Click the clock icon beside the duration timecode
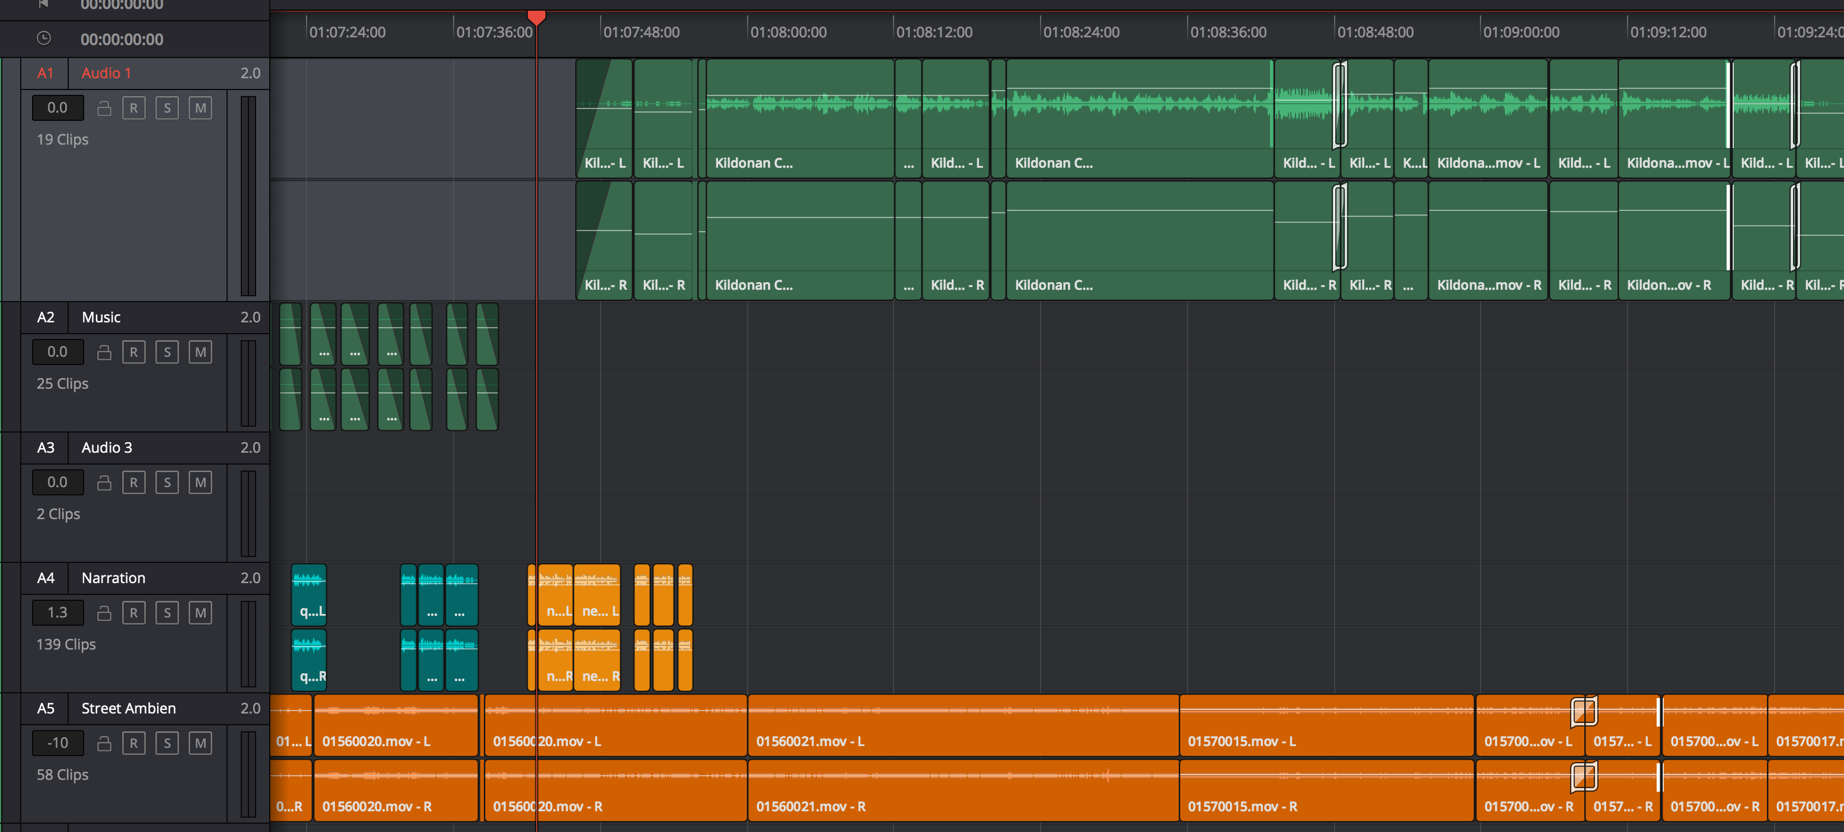 click(44, 39)
